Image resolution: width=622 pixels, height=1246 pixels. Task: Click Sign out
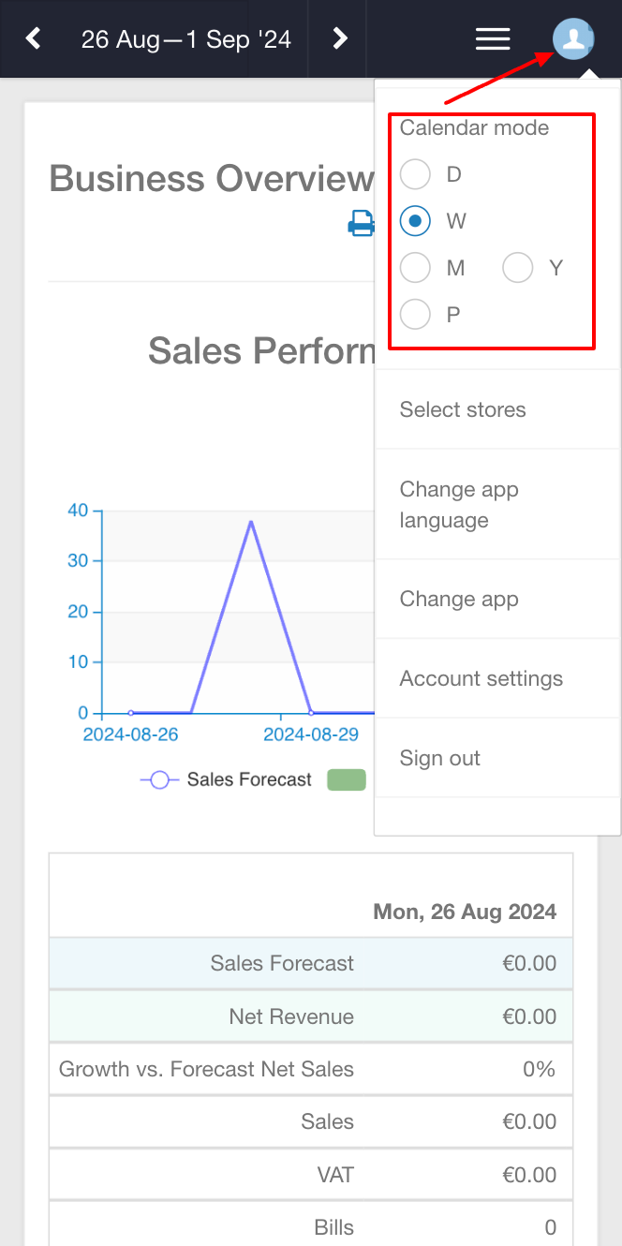click(440, 758)
